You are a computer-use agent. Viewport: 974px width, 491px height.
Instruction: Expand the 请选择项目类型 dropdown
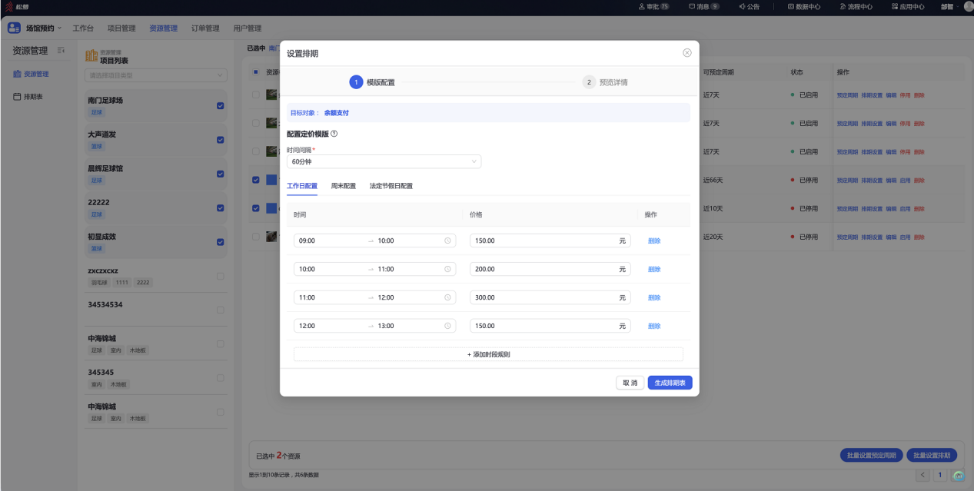tap(156, 75)
